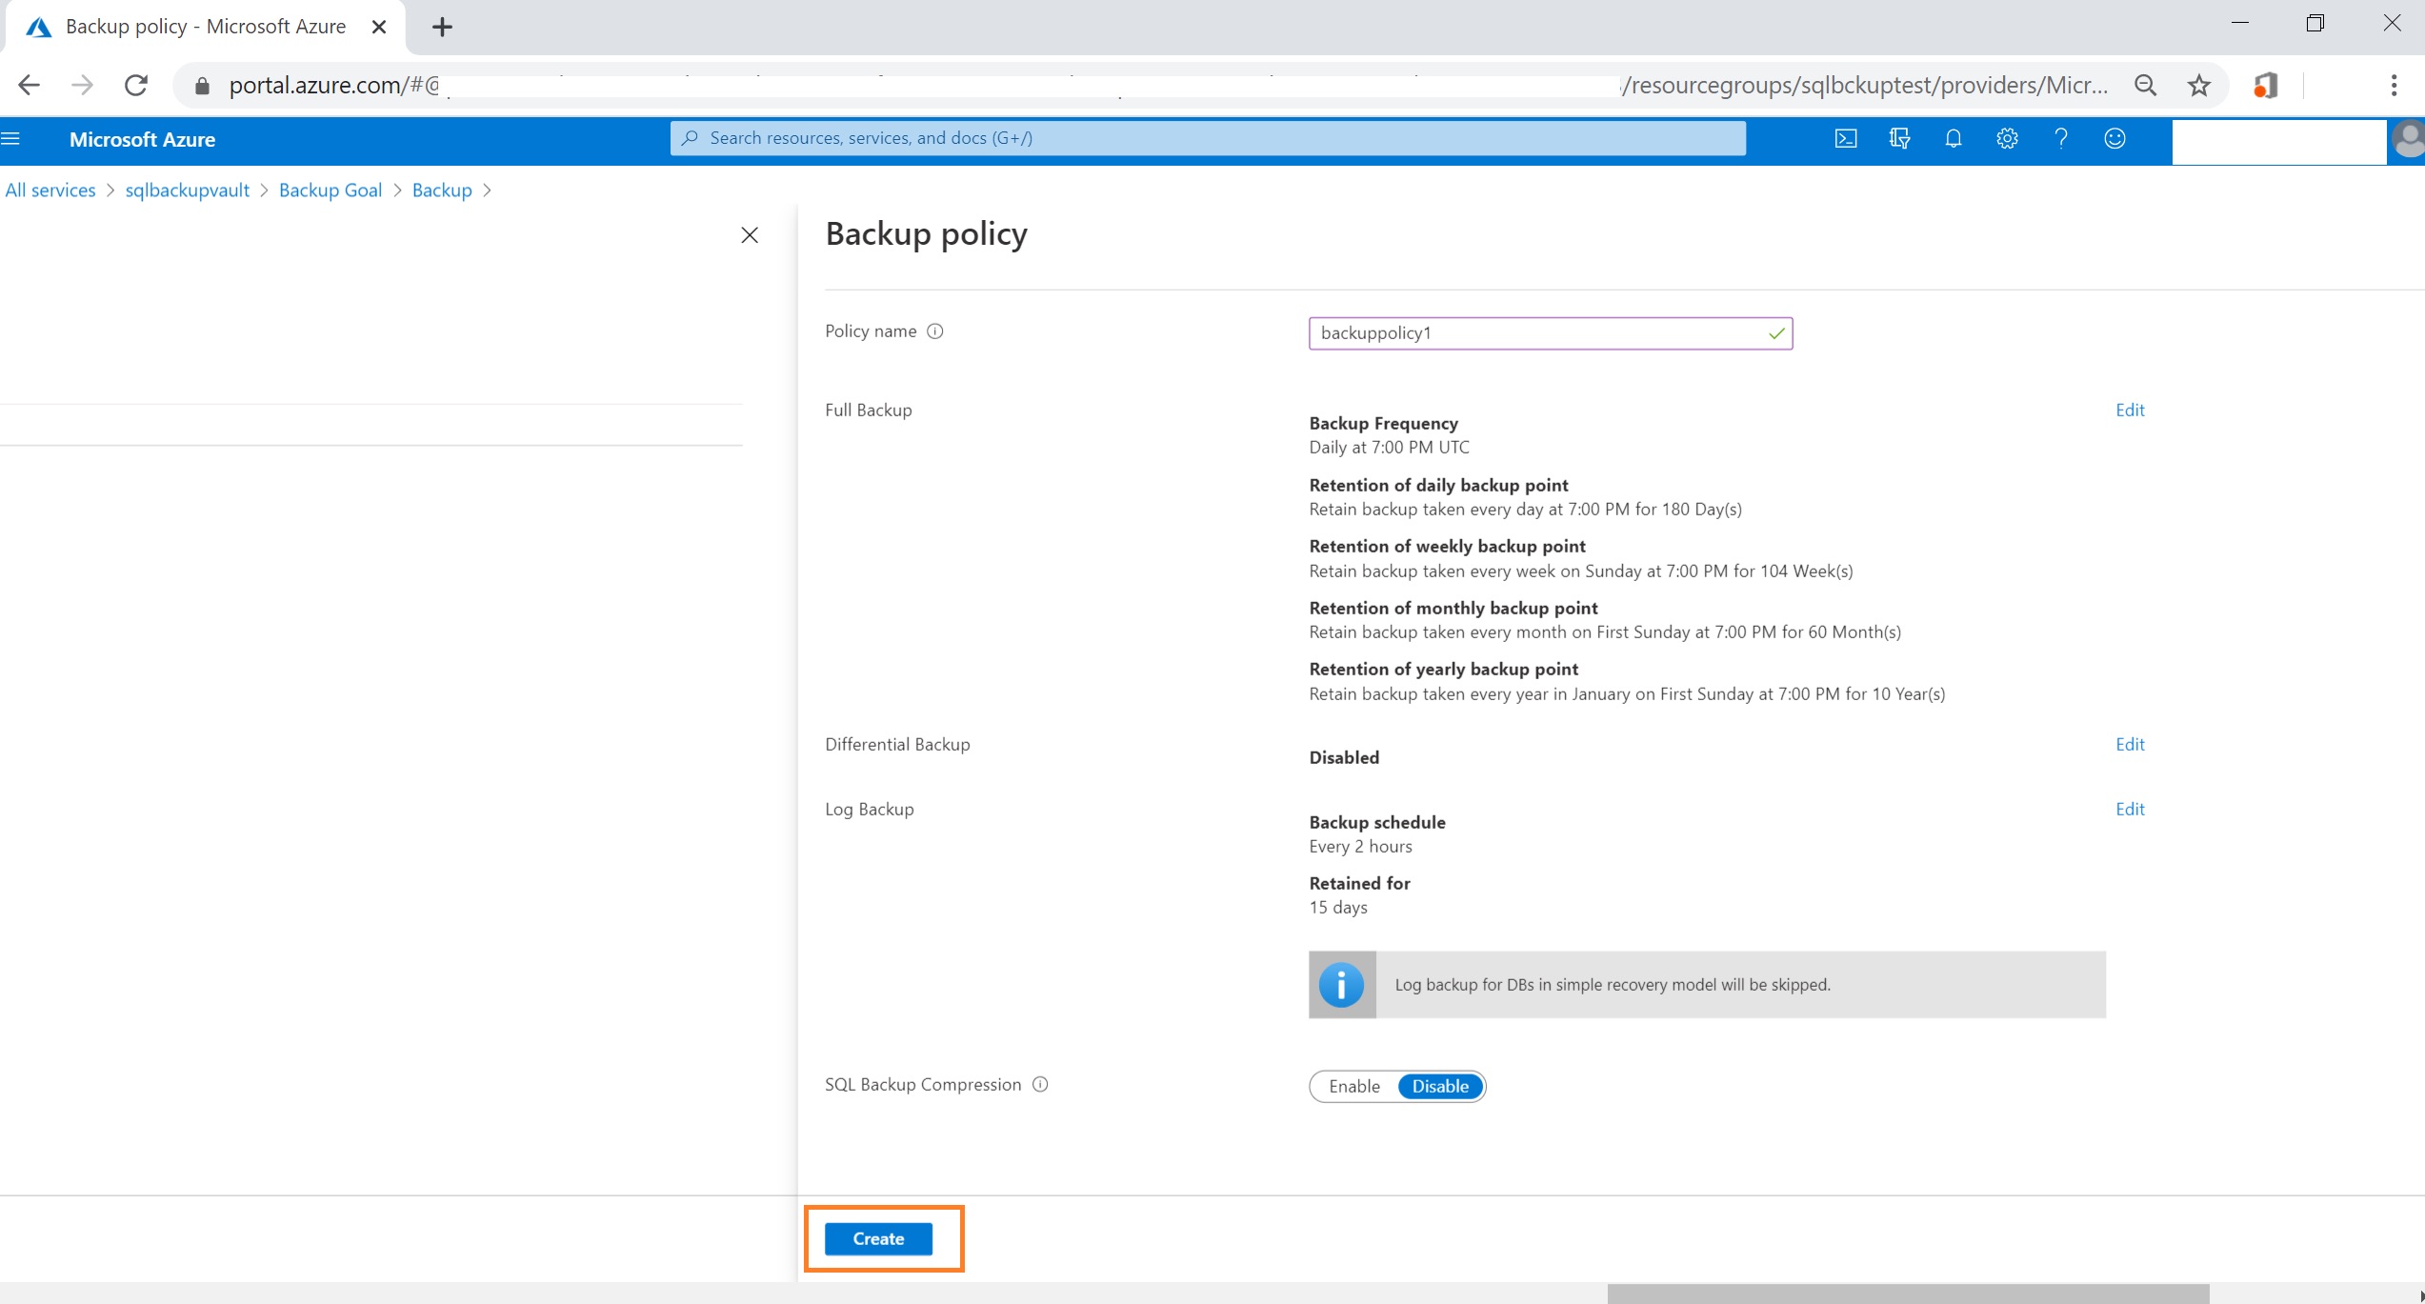Open the notifications bell
2425x1304 pixels.
1953,139
